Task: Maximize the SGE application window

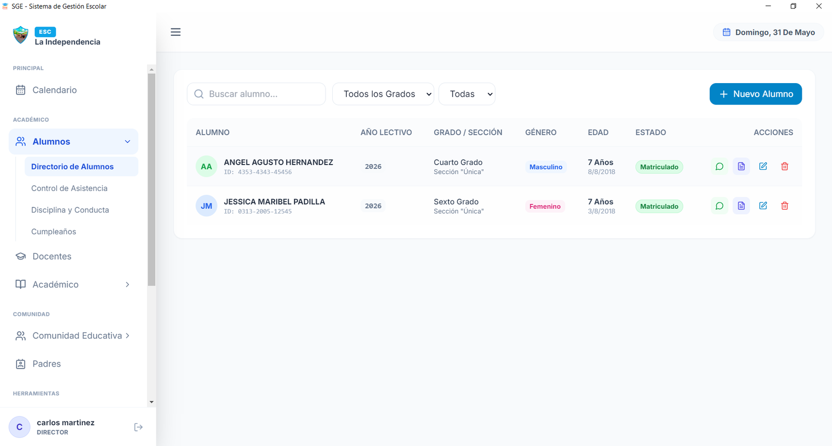Action: click(x=794, y=6)
